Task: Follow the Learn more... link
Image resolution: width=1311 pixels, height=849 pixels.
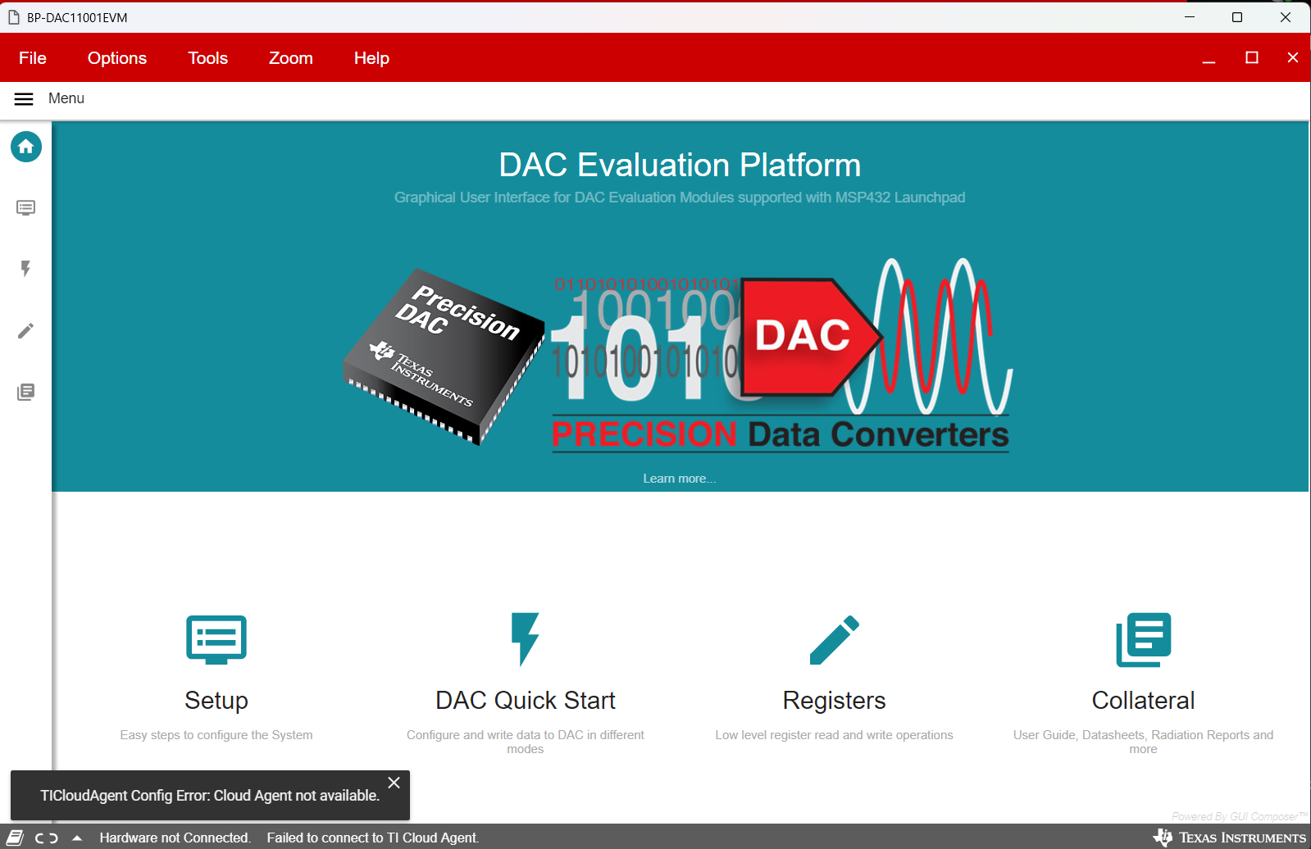Action: 680,479
